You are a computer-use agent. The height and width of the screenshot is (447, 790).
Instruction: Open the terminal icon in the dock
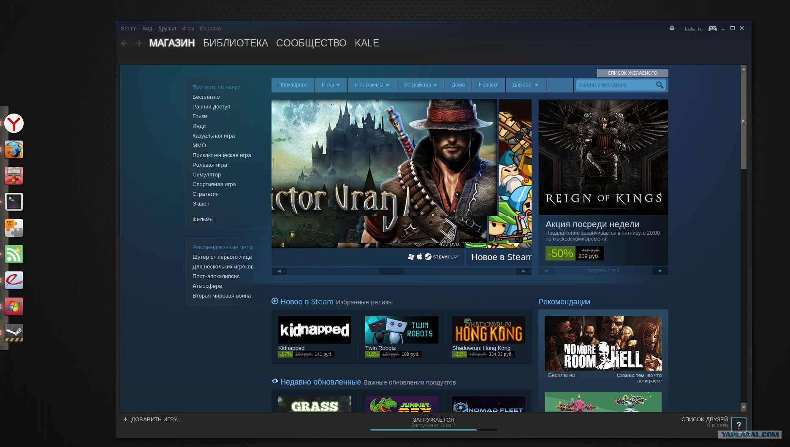[14, 202]
